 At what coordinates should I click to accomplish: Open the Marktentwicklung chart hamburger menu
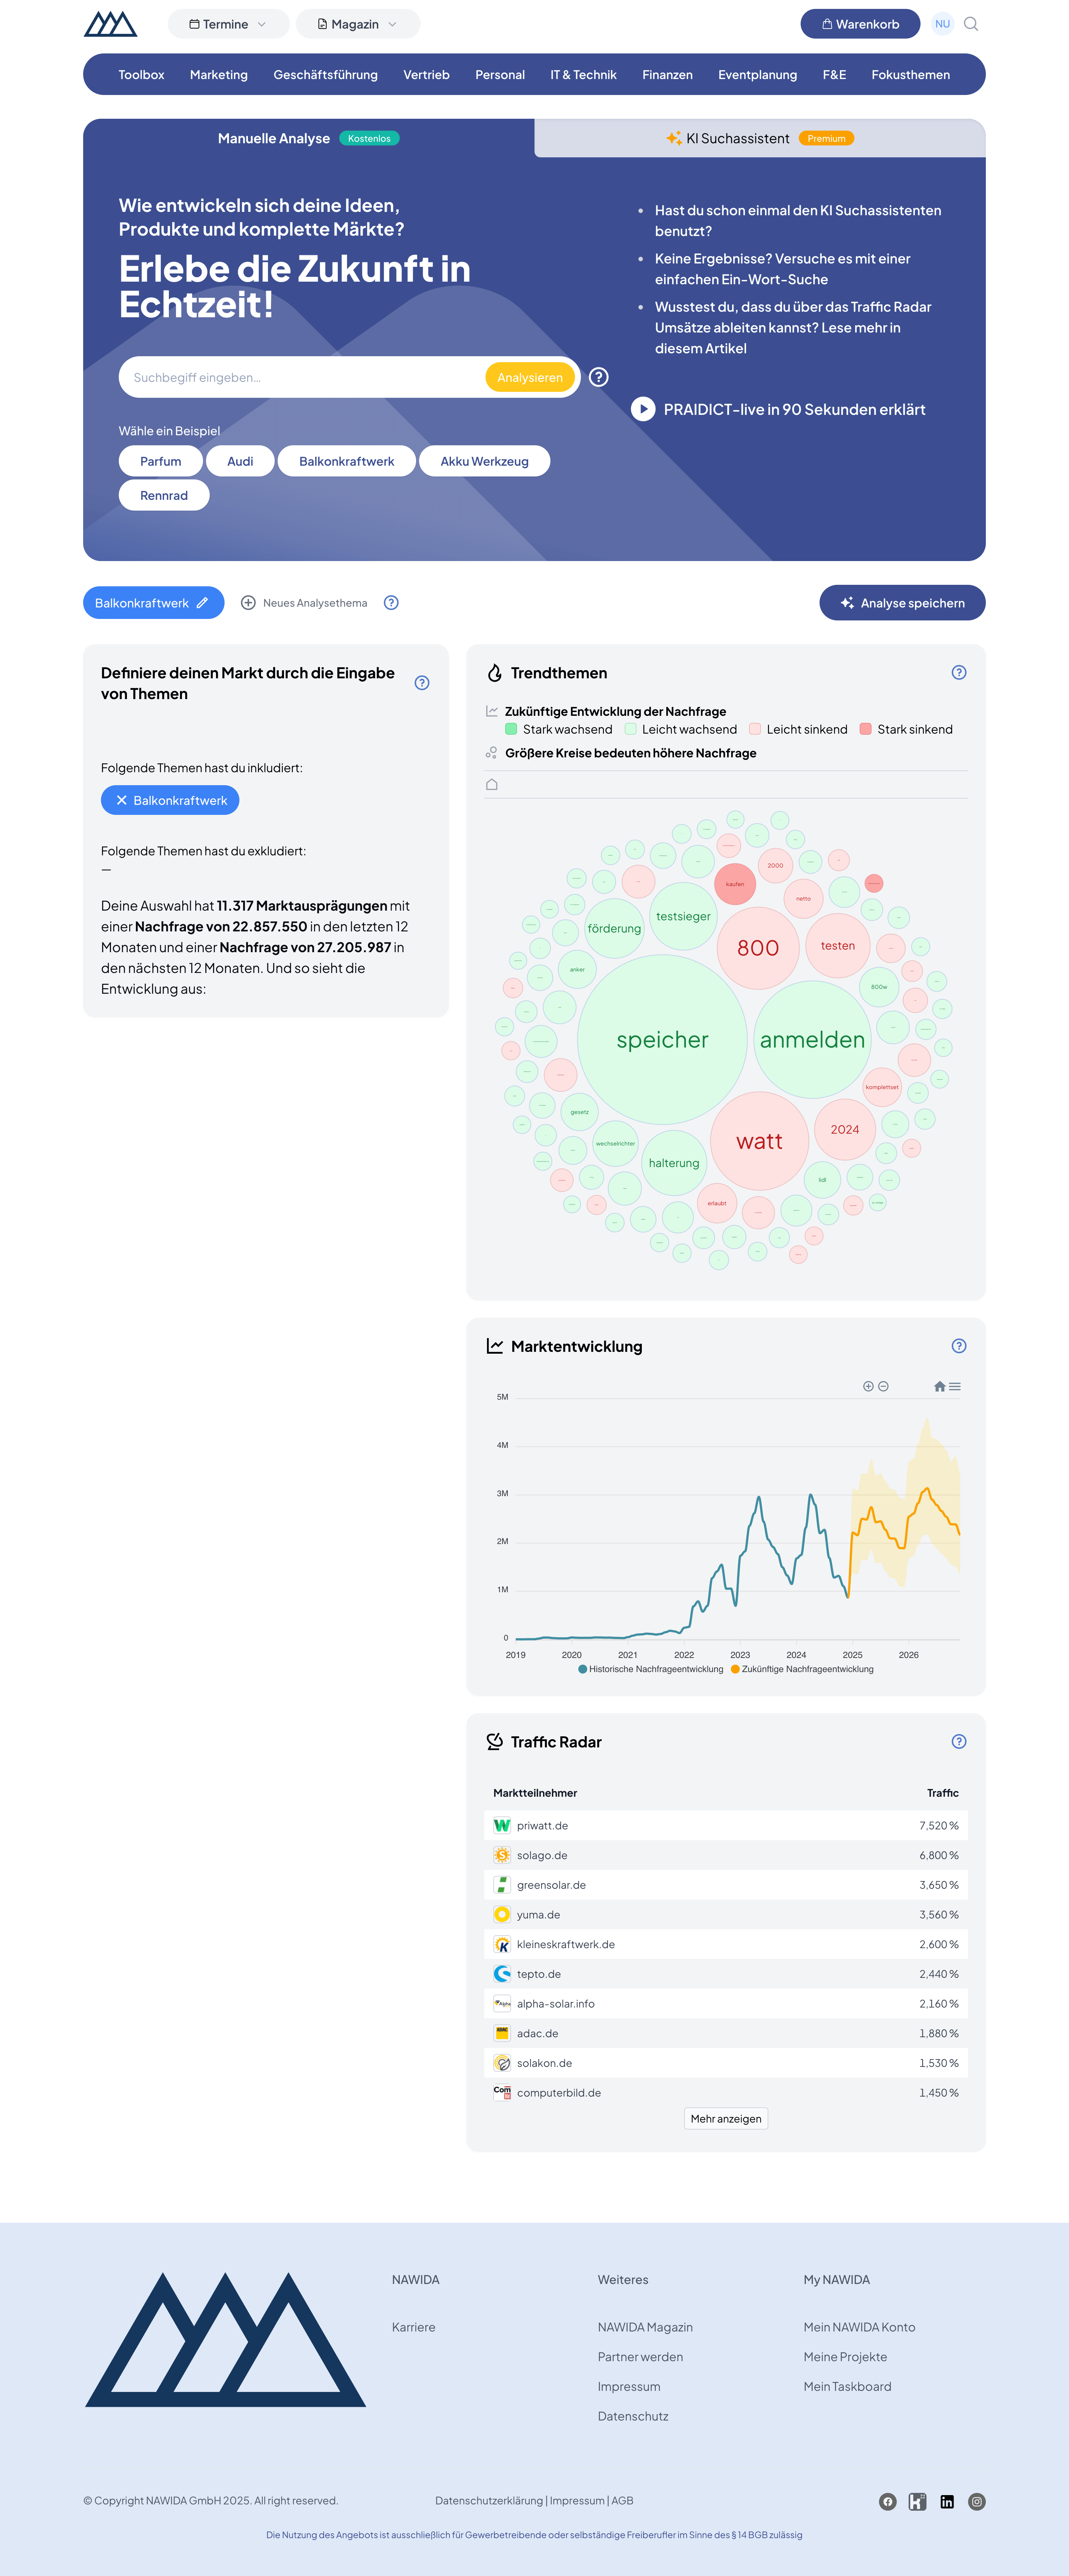955,1386
